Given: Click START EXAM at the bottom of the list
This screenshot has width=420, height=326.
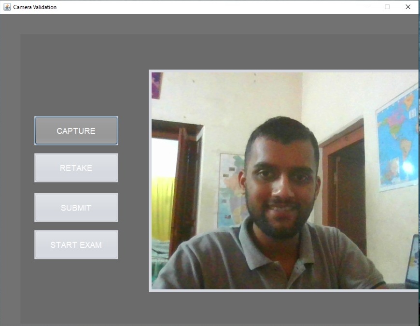Looking at the screenshot, I should pos(76,244).
